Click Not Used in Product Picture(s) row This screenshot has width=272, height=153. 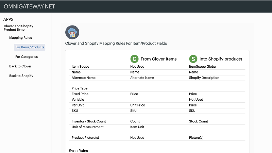click(x=137, y=138)
